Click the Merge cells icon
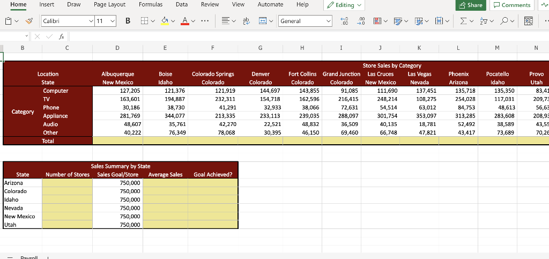 263,21
